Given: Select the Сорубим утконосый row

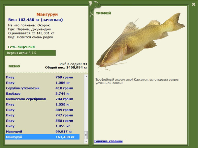Looking at the screenshot, I should coord(43,88).
